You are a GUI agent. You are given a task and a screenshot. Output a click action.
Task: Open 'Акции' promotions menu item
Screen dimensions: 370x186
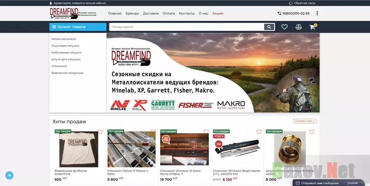click(217, 14)
